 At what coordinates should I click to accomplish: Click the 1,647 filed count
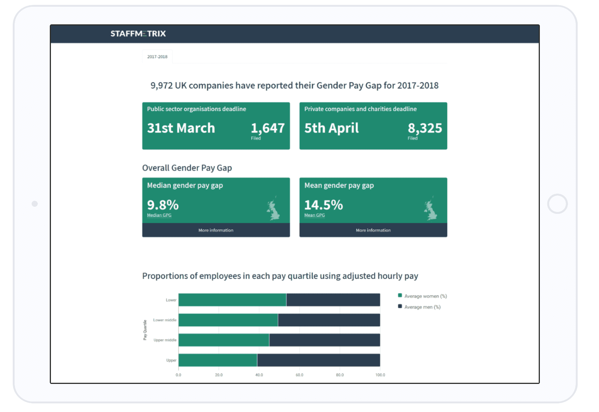click(268, 128)
